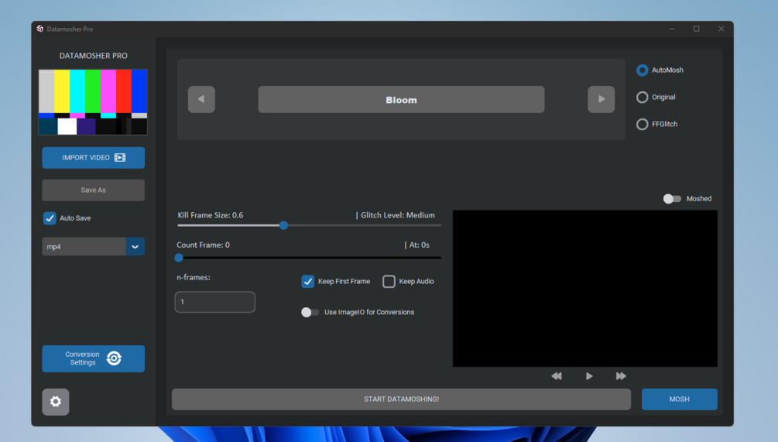Screen dimensions: 778x442
Task: Toggle the Moshed switch
Action: [672, 199]
